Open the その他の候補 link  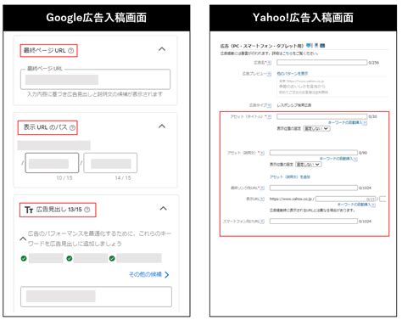coord(145,274)
